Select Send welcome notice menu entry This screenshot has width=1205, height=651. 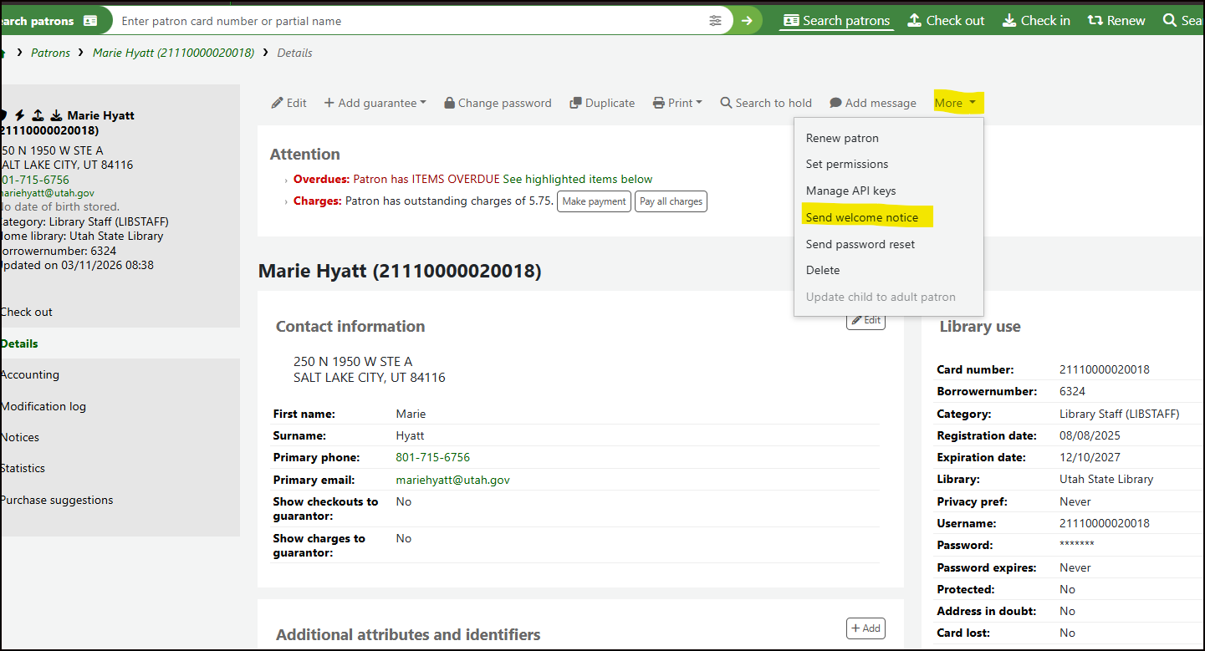click(862, 217)
